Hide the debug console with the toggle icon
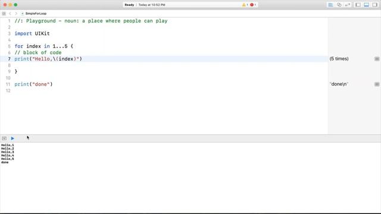Viewport: 381px width, 214px height. tap(4, 139)
